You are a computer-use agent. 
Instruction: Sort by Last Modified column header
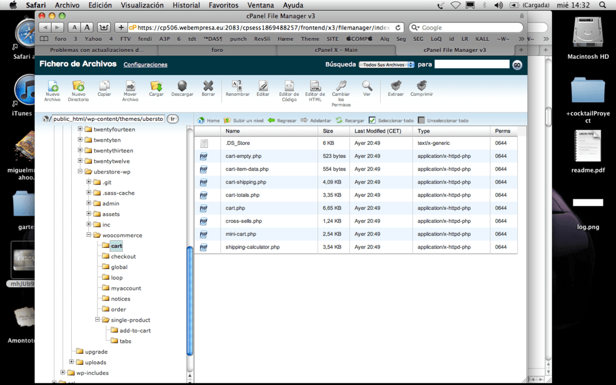pos(381,131)
